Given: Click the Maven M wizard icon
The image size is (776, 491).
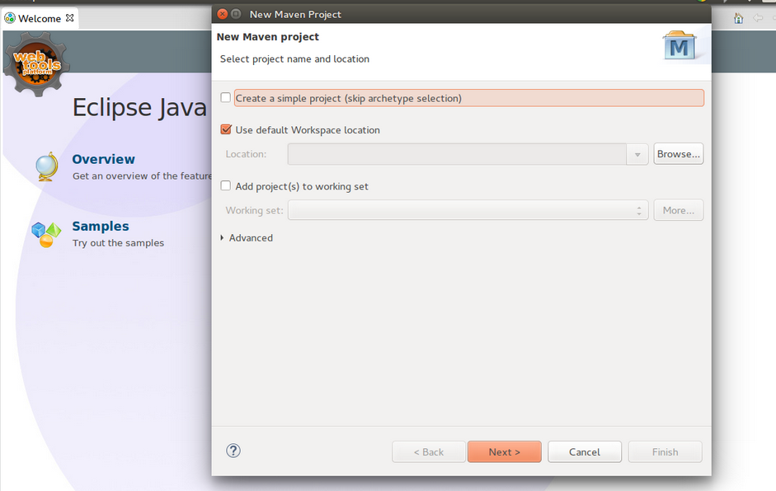Looking at the screenshot, I should [680, 46].
